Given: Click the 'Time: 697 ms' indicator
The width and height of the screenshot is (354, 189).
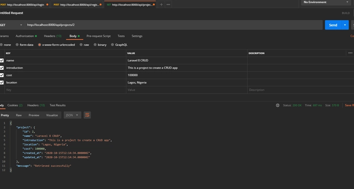Looking at the screenshot, I should tap(313, 105).
